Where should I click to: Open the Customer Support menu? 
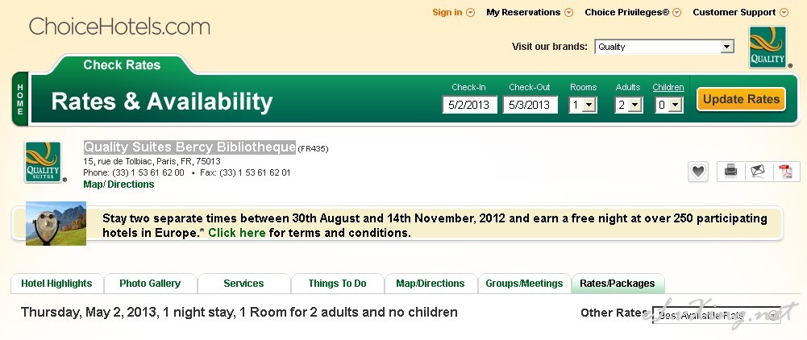[740, 12]
